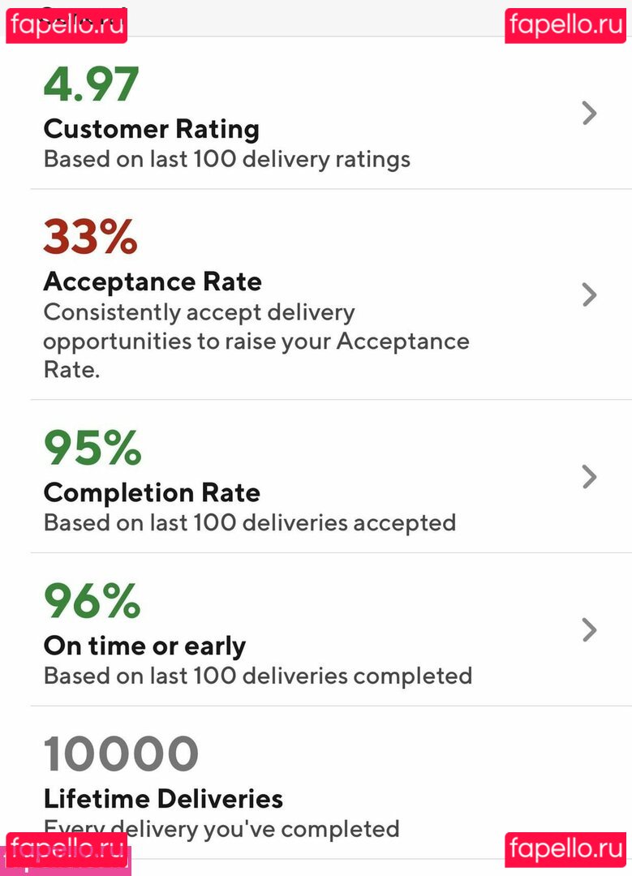
Task: Tap the "Consistently accept delivery opportunities" description
Action: (256, 341)
